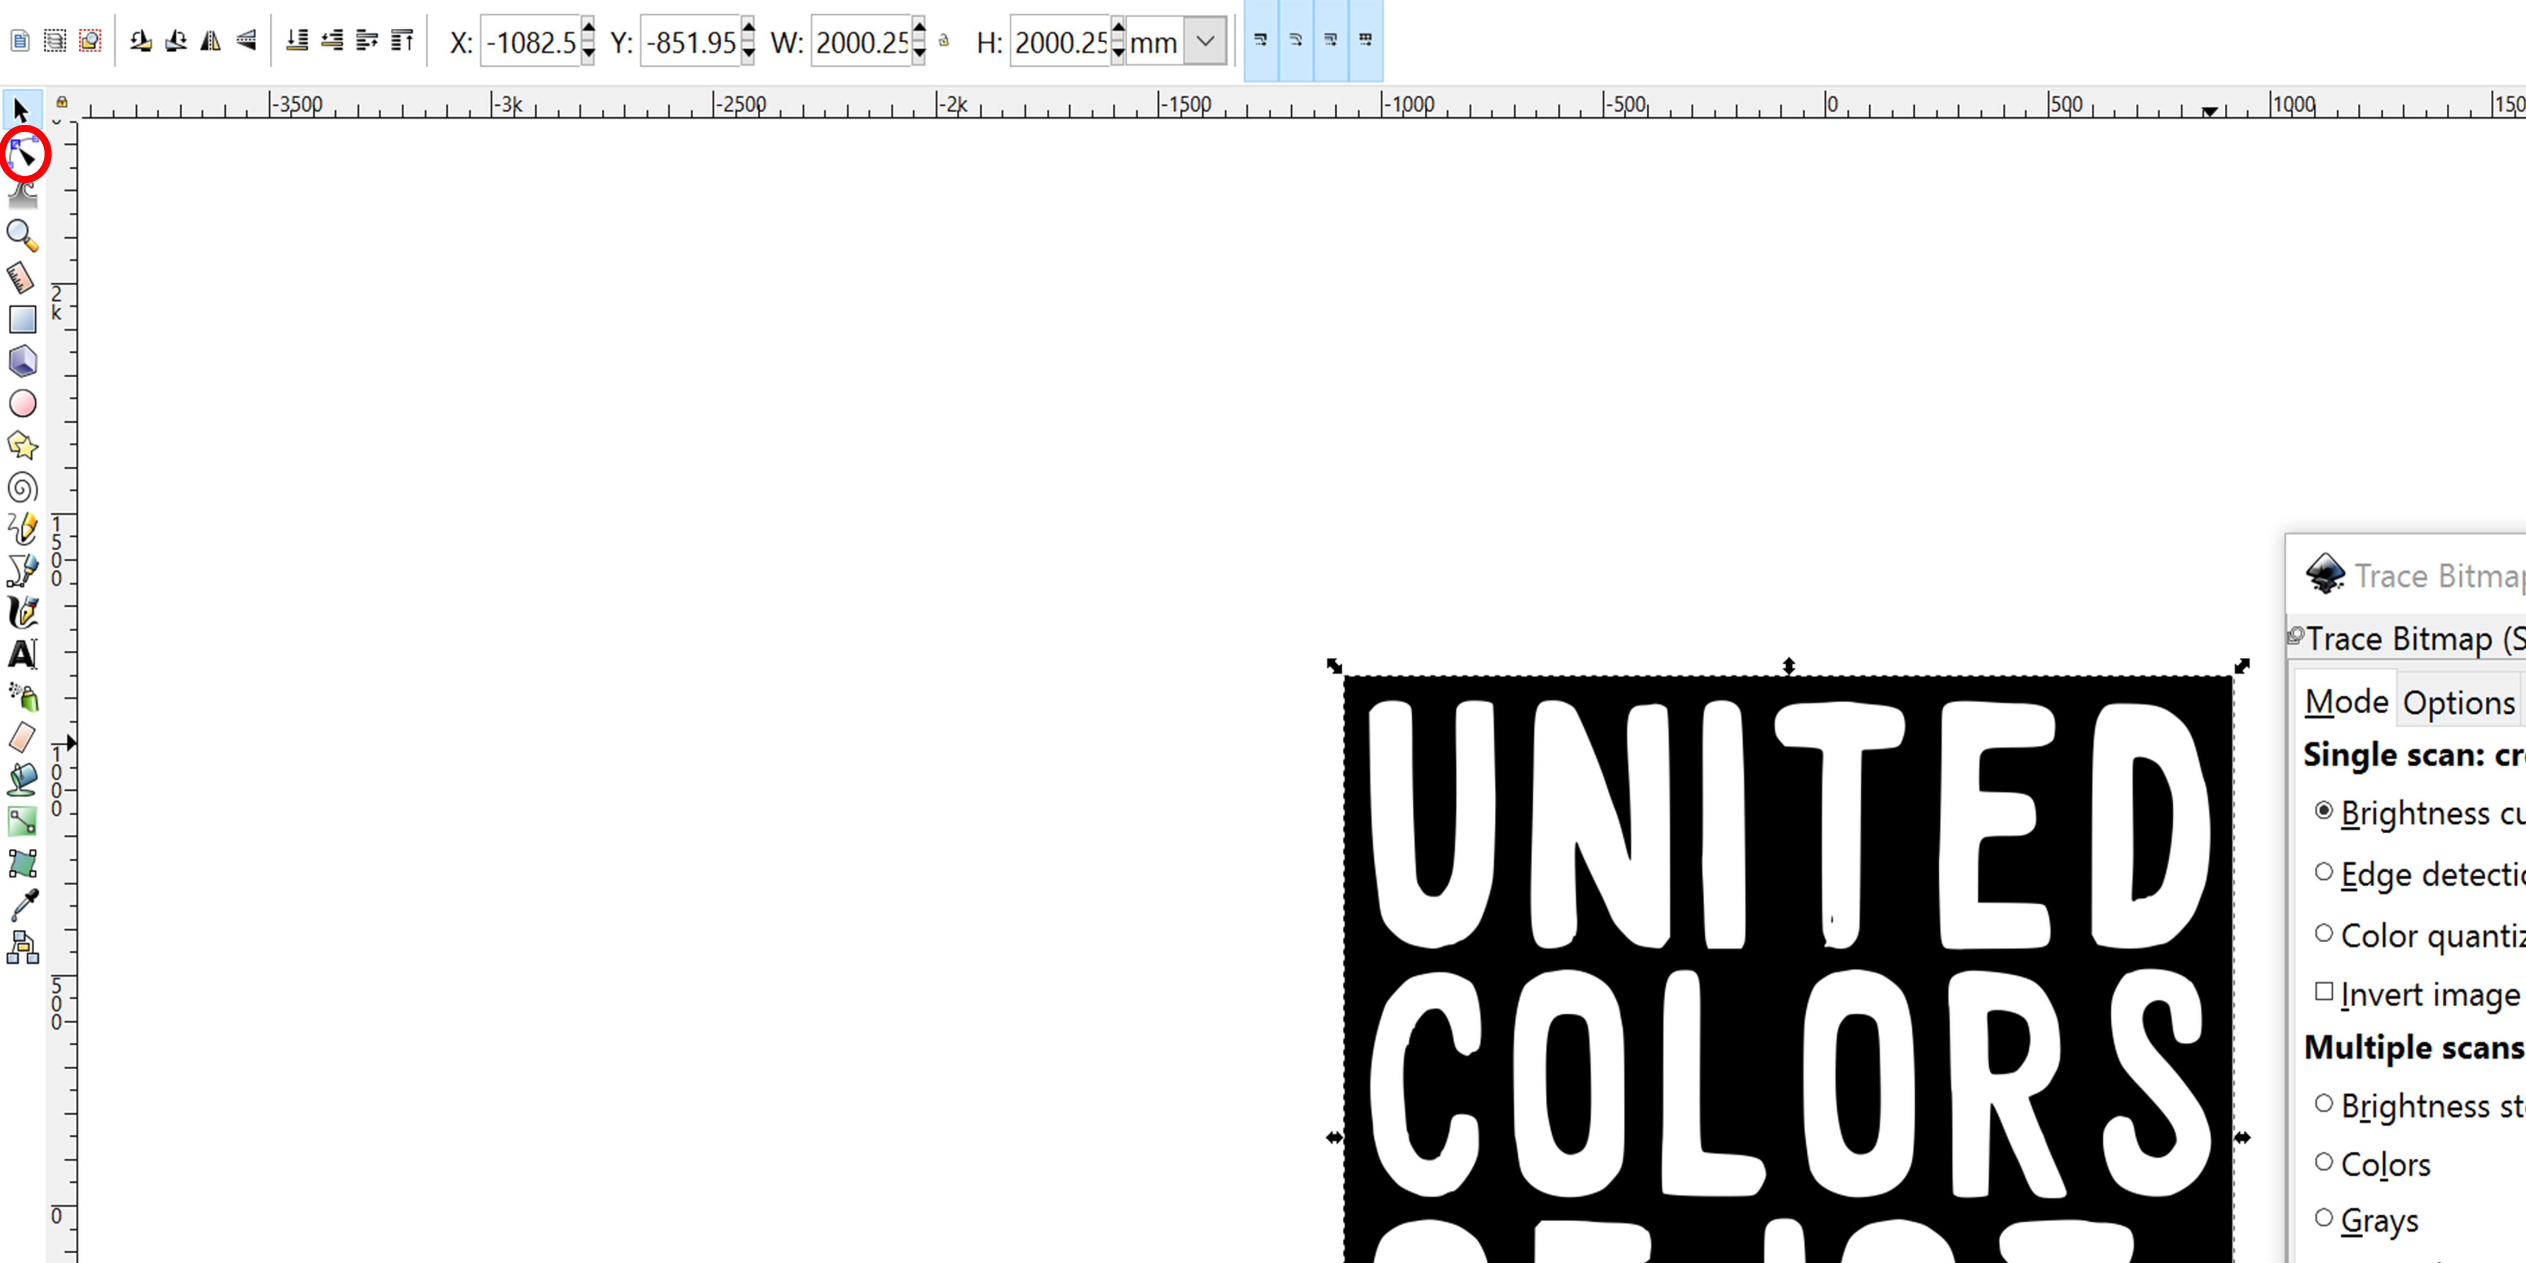Flip selection horizontally

pyautogui.click(x=211, y=41)
